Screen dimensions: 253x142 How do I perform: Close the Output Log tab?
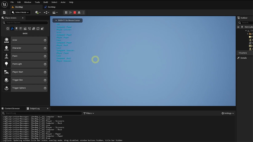pos(48,108)
